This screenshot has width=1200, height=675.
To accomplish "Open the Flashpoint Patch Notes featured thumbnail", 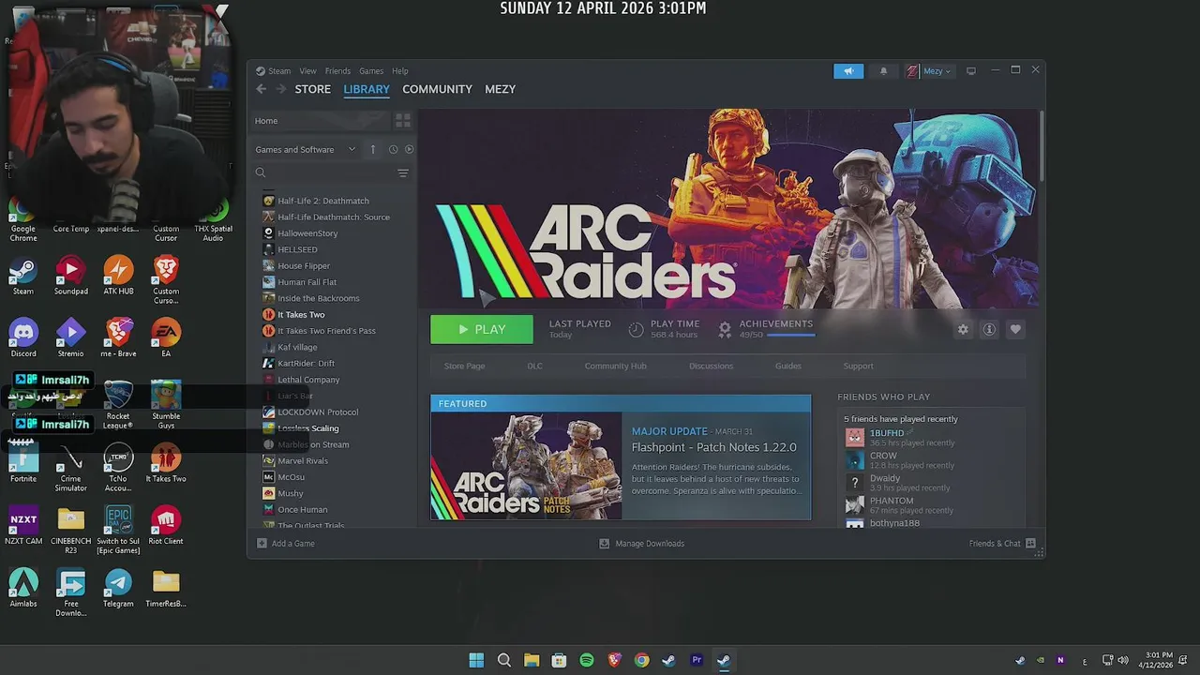I will click(x=526, y=466).
